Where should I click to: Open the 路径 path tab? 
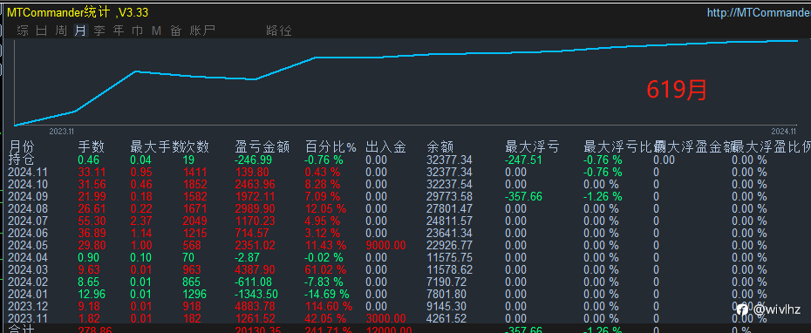[x=279, y=31]
